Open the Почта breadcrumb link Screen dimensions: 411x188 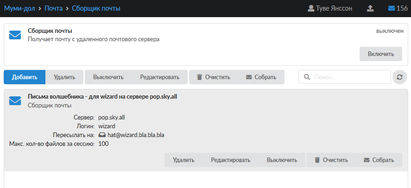(54, 8)
